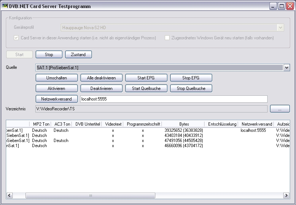Stop EPG collection
Viewport: 296px width, 205px height.
(191, 78)
